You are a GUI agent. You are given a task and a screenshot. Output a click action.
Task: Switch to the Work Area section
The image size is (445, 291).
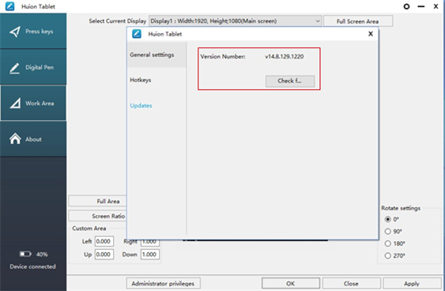(x=33, y=103)
